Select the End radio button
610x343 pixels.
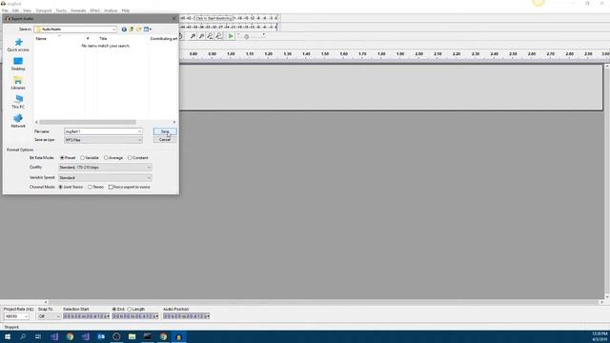pyautogui.click(x=114, y=309)
